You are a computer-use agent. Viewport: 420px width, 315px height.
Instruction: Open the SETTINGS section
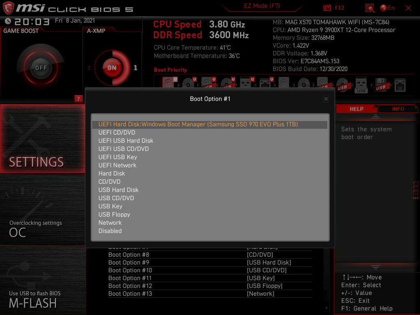tap(43, 139)
